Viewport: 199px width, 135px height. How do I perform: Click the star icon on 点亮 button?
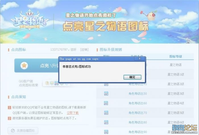[24, 65]
